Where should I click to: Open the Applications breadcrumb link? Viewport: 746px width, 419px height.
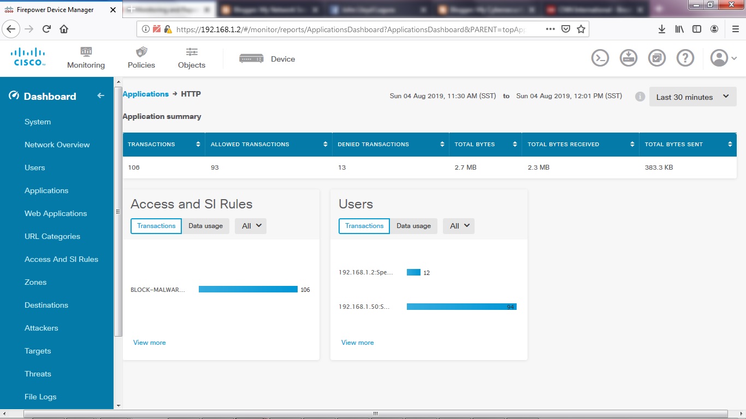coord(145,93)
